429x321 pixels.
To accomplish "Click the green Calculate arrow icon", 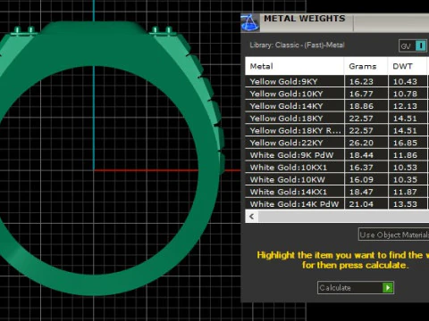I will (388, 287).
